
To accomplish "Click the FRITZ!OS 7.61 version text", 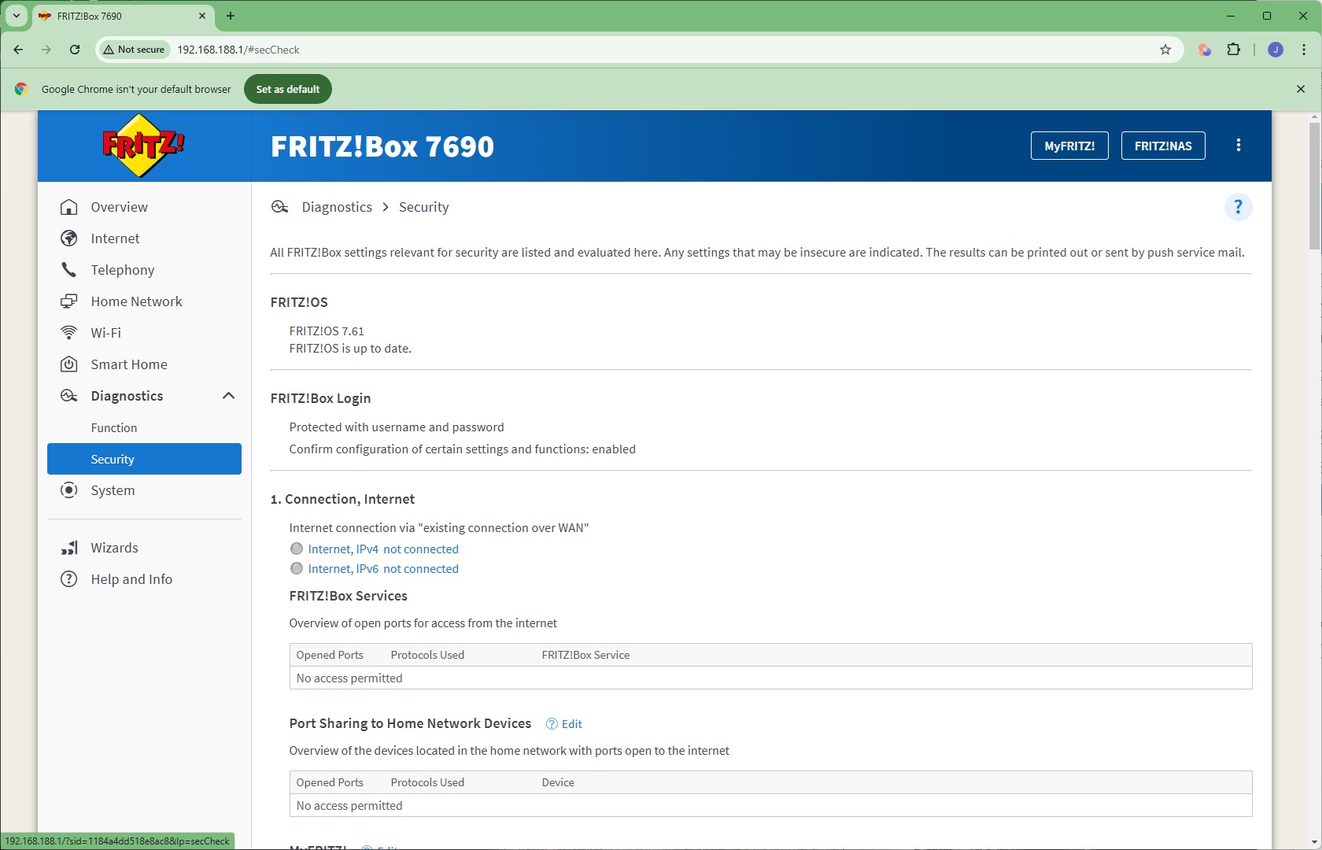I will [327, 331].
